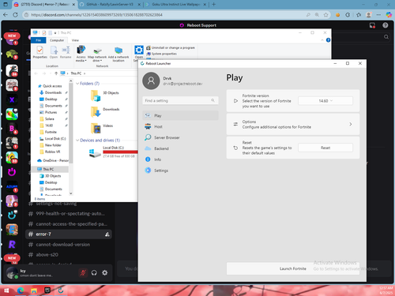
Task: Click the Server Browser magnifier icon
Action: point(148,137)
